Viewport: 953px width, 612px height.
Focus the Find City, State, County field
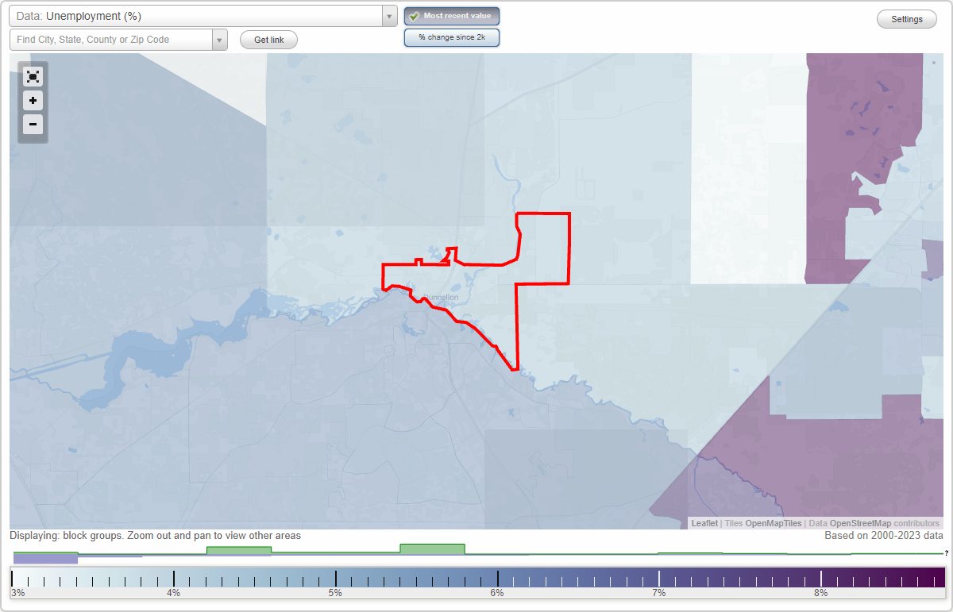pyautogui.click(x=111, y=40)
